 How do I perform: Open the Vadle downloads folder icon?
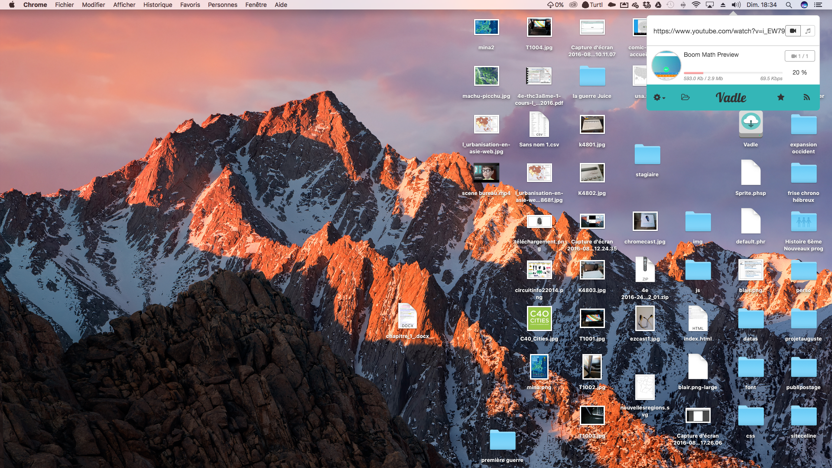[685, 97]
